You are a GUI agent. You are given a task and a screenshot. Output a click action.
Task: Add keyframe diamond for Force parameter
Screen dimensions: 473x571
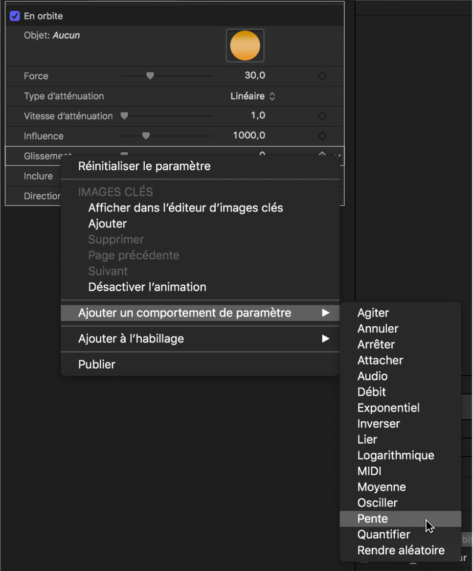pos(322,76)
